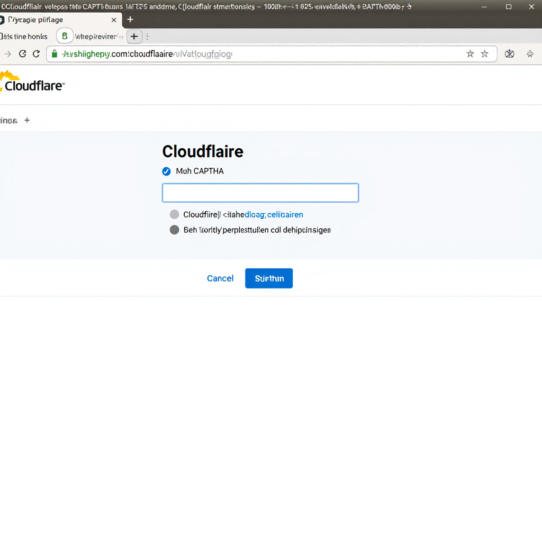542x542 pixels.
Task: Open a new tab with plus button
Action: 130,20
